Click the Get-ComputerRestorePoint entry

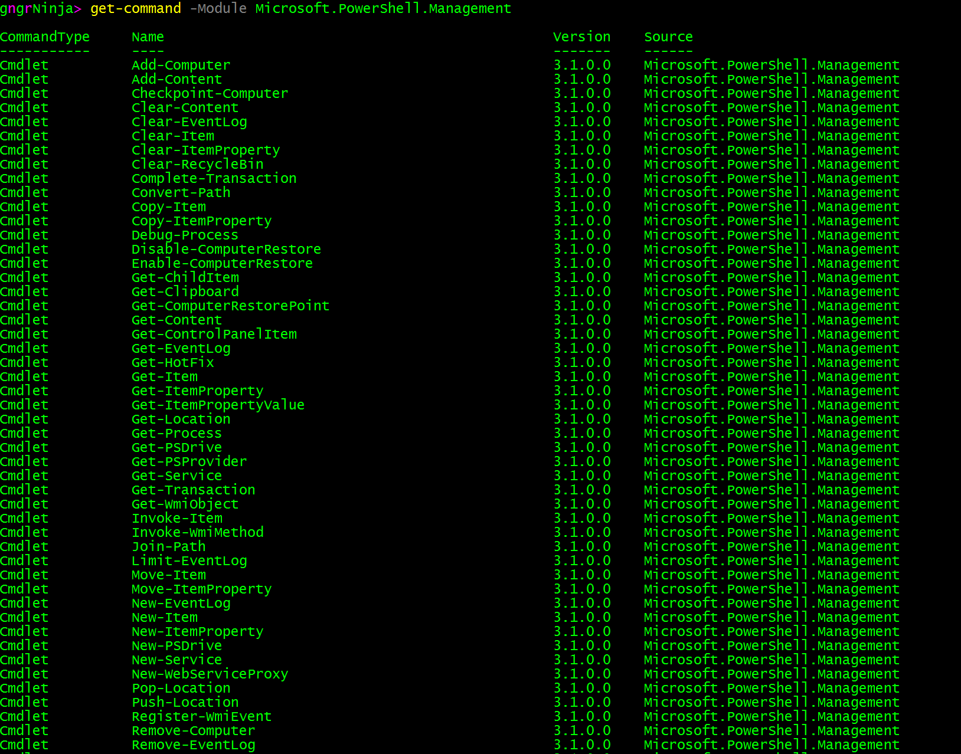[x=230, y=306]
